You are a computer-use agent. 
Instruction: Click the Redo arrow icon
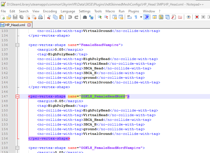76,17
